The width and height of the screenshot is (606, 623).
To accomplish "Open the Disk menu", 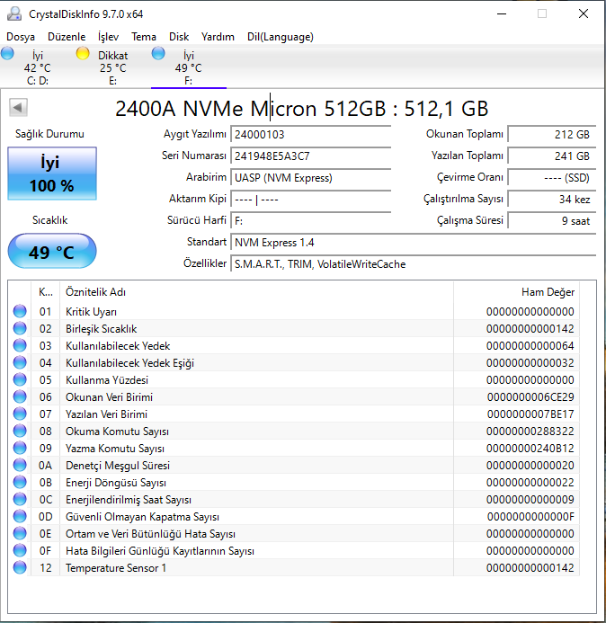I will pyautogui.click(x=179, y=37).
